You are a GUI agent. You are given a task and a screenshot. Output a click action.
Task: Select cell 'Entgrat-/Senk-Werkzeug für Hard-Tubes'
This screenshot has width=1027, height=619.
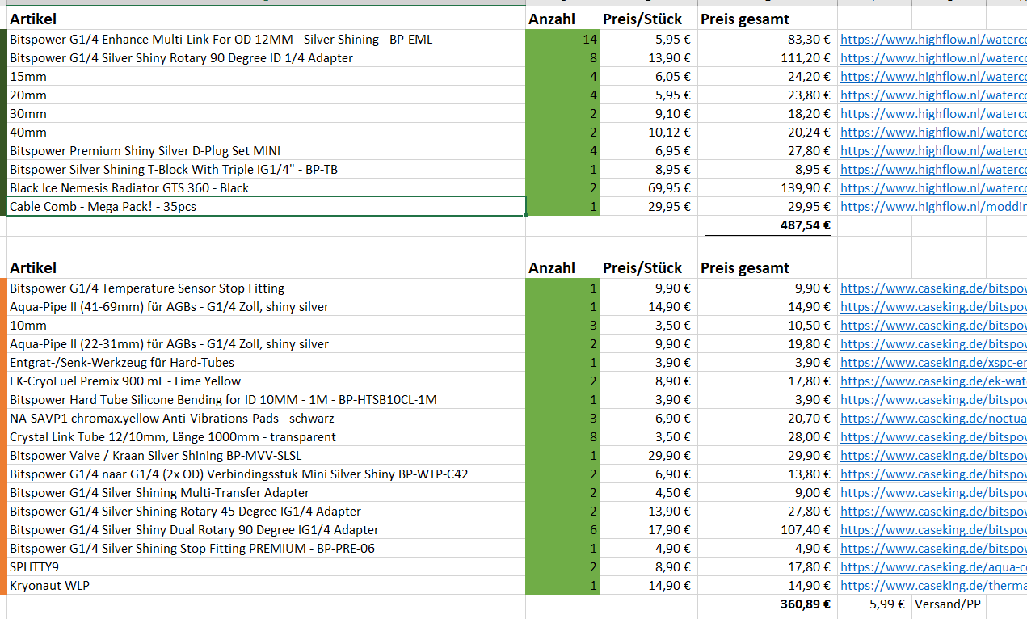point(267,362)
